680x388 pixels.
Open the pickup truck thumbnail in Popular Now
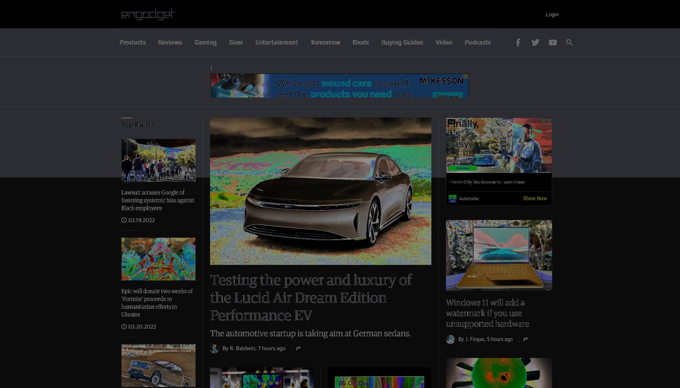point(158,365)
